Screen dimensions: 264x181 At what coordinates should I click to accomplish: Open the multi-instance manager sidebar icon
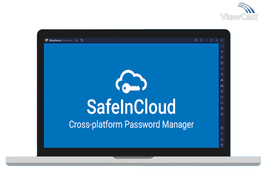[x=222, y=103]
